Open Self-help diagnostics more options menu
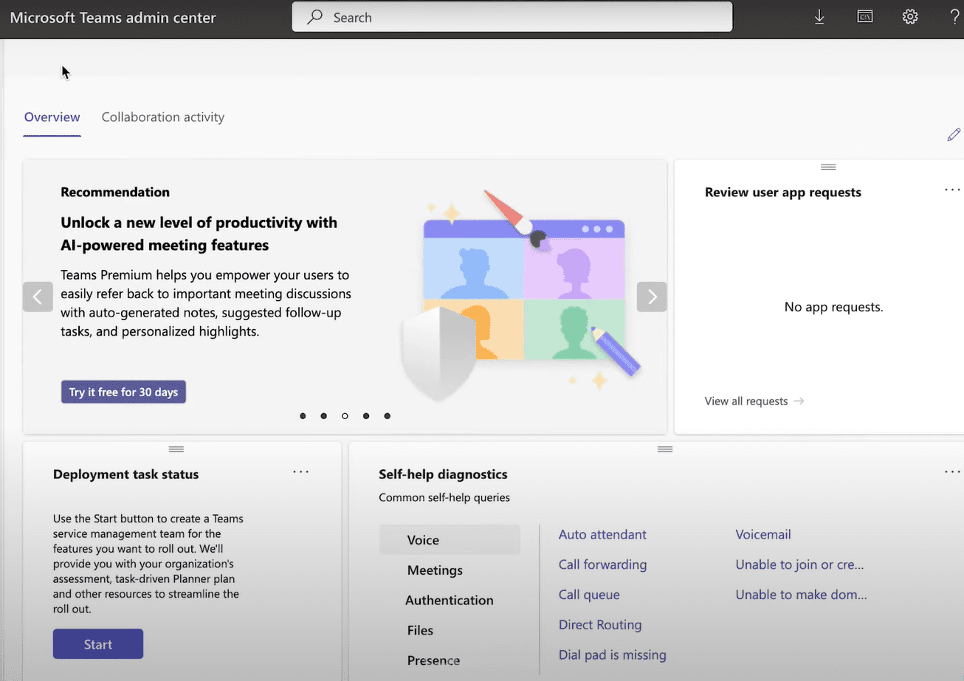Viewport: 964px width, 681px height. click(952, 471)
